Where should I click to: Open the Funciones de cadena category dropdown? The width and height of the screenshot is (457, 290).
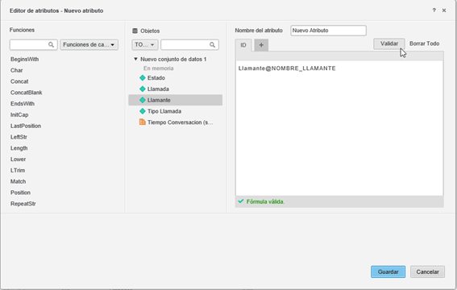click(89, 45)
